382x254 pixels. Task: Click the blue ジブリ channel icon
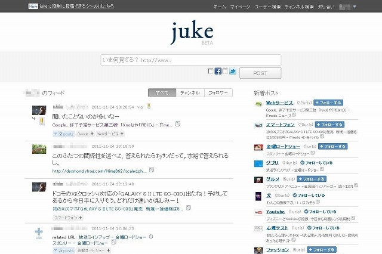258,163
